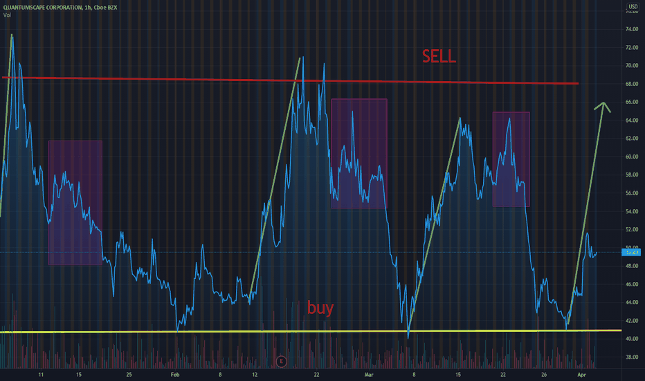Click the red SELL text annotation
The image size is (645, 381).
coord(439,56)
